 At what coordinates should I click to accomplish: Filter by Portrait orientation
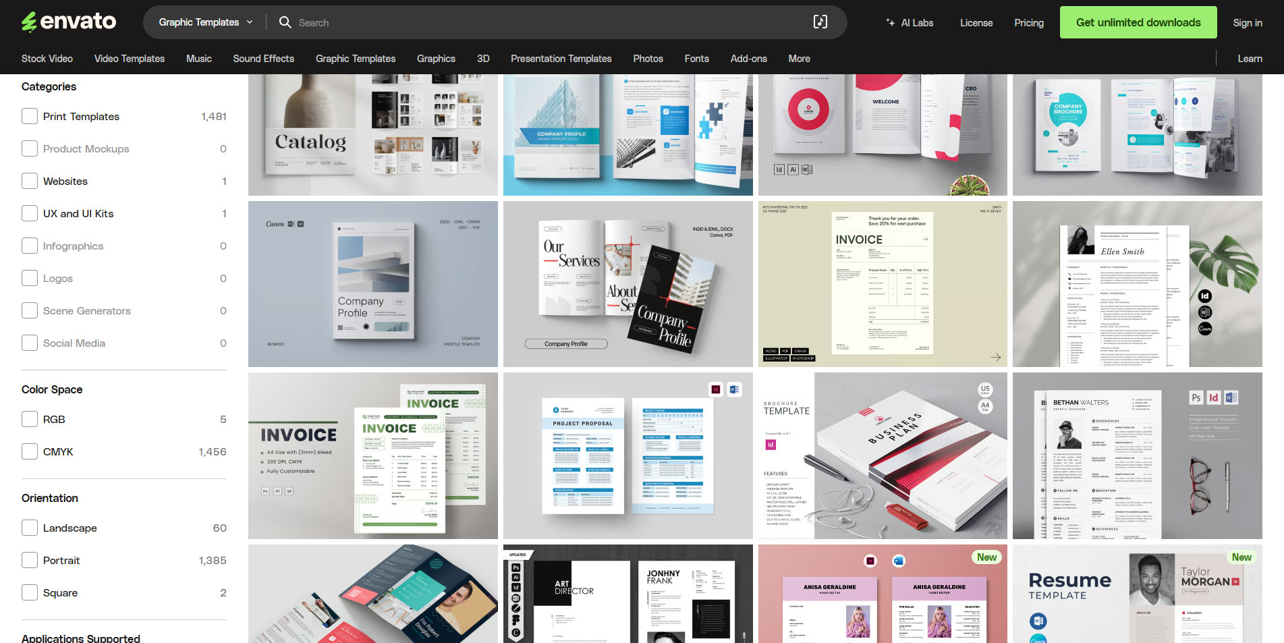coord(30,560)
